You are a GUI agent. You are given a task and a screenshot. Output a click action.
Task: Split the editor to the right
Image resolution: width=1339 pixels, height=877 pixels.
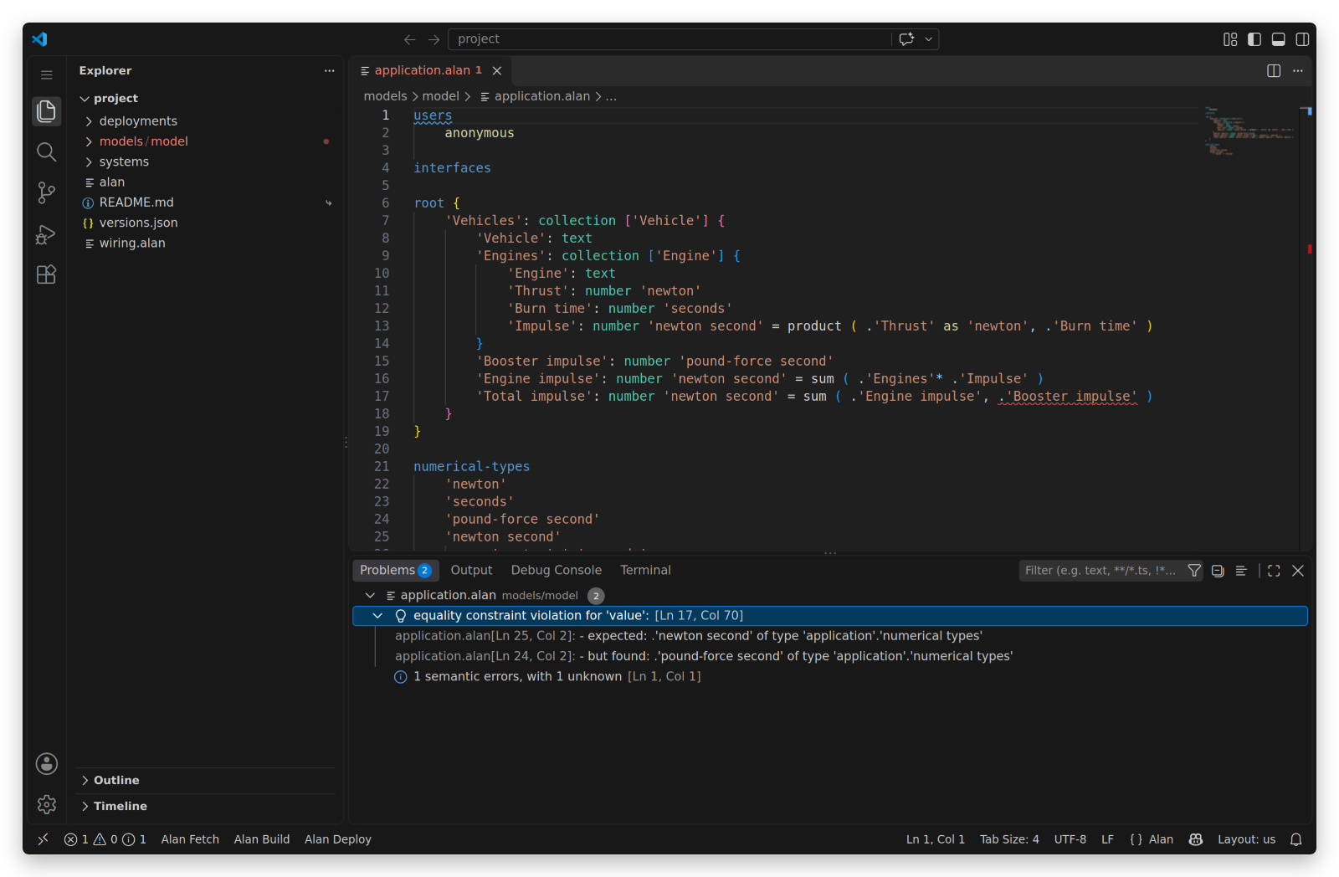point(1274,71)
